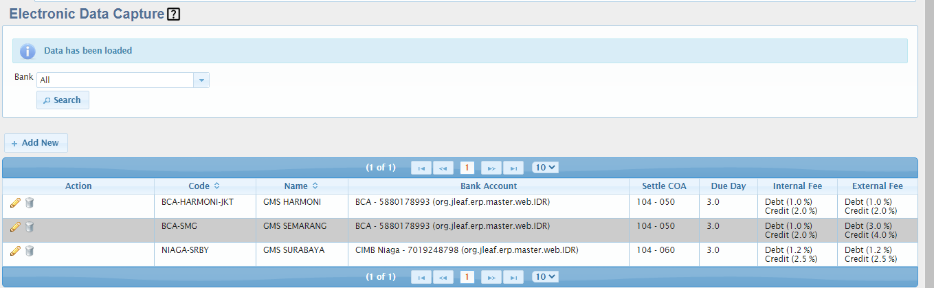The image size is (934, 288).
Task: Go to next page in bottom paginator
Action: pyautogui.click(x=491, y=277)
